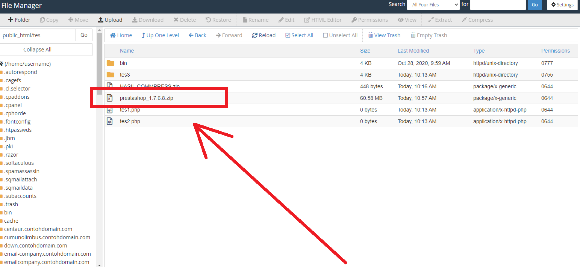Image resolution: width=580 pixels, height=267 pixels.
Task: Sort the list by Size column
Action: (x=365, y=51)
